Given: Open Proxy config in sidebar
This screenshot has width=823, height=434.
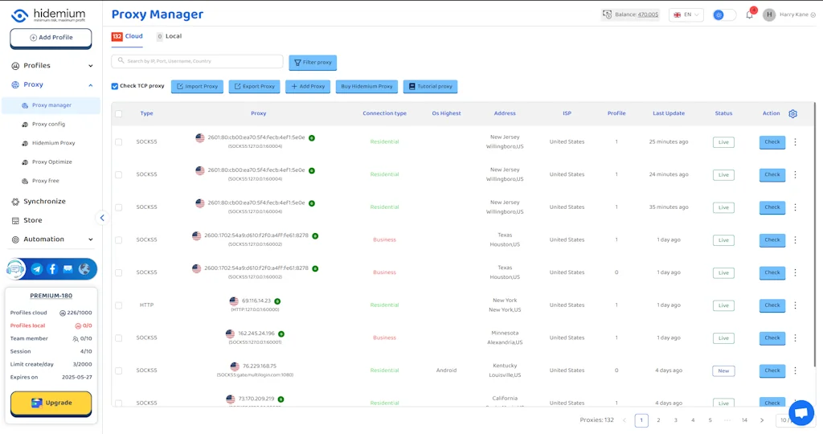Looking at the screenshot, I should point(48,125).
